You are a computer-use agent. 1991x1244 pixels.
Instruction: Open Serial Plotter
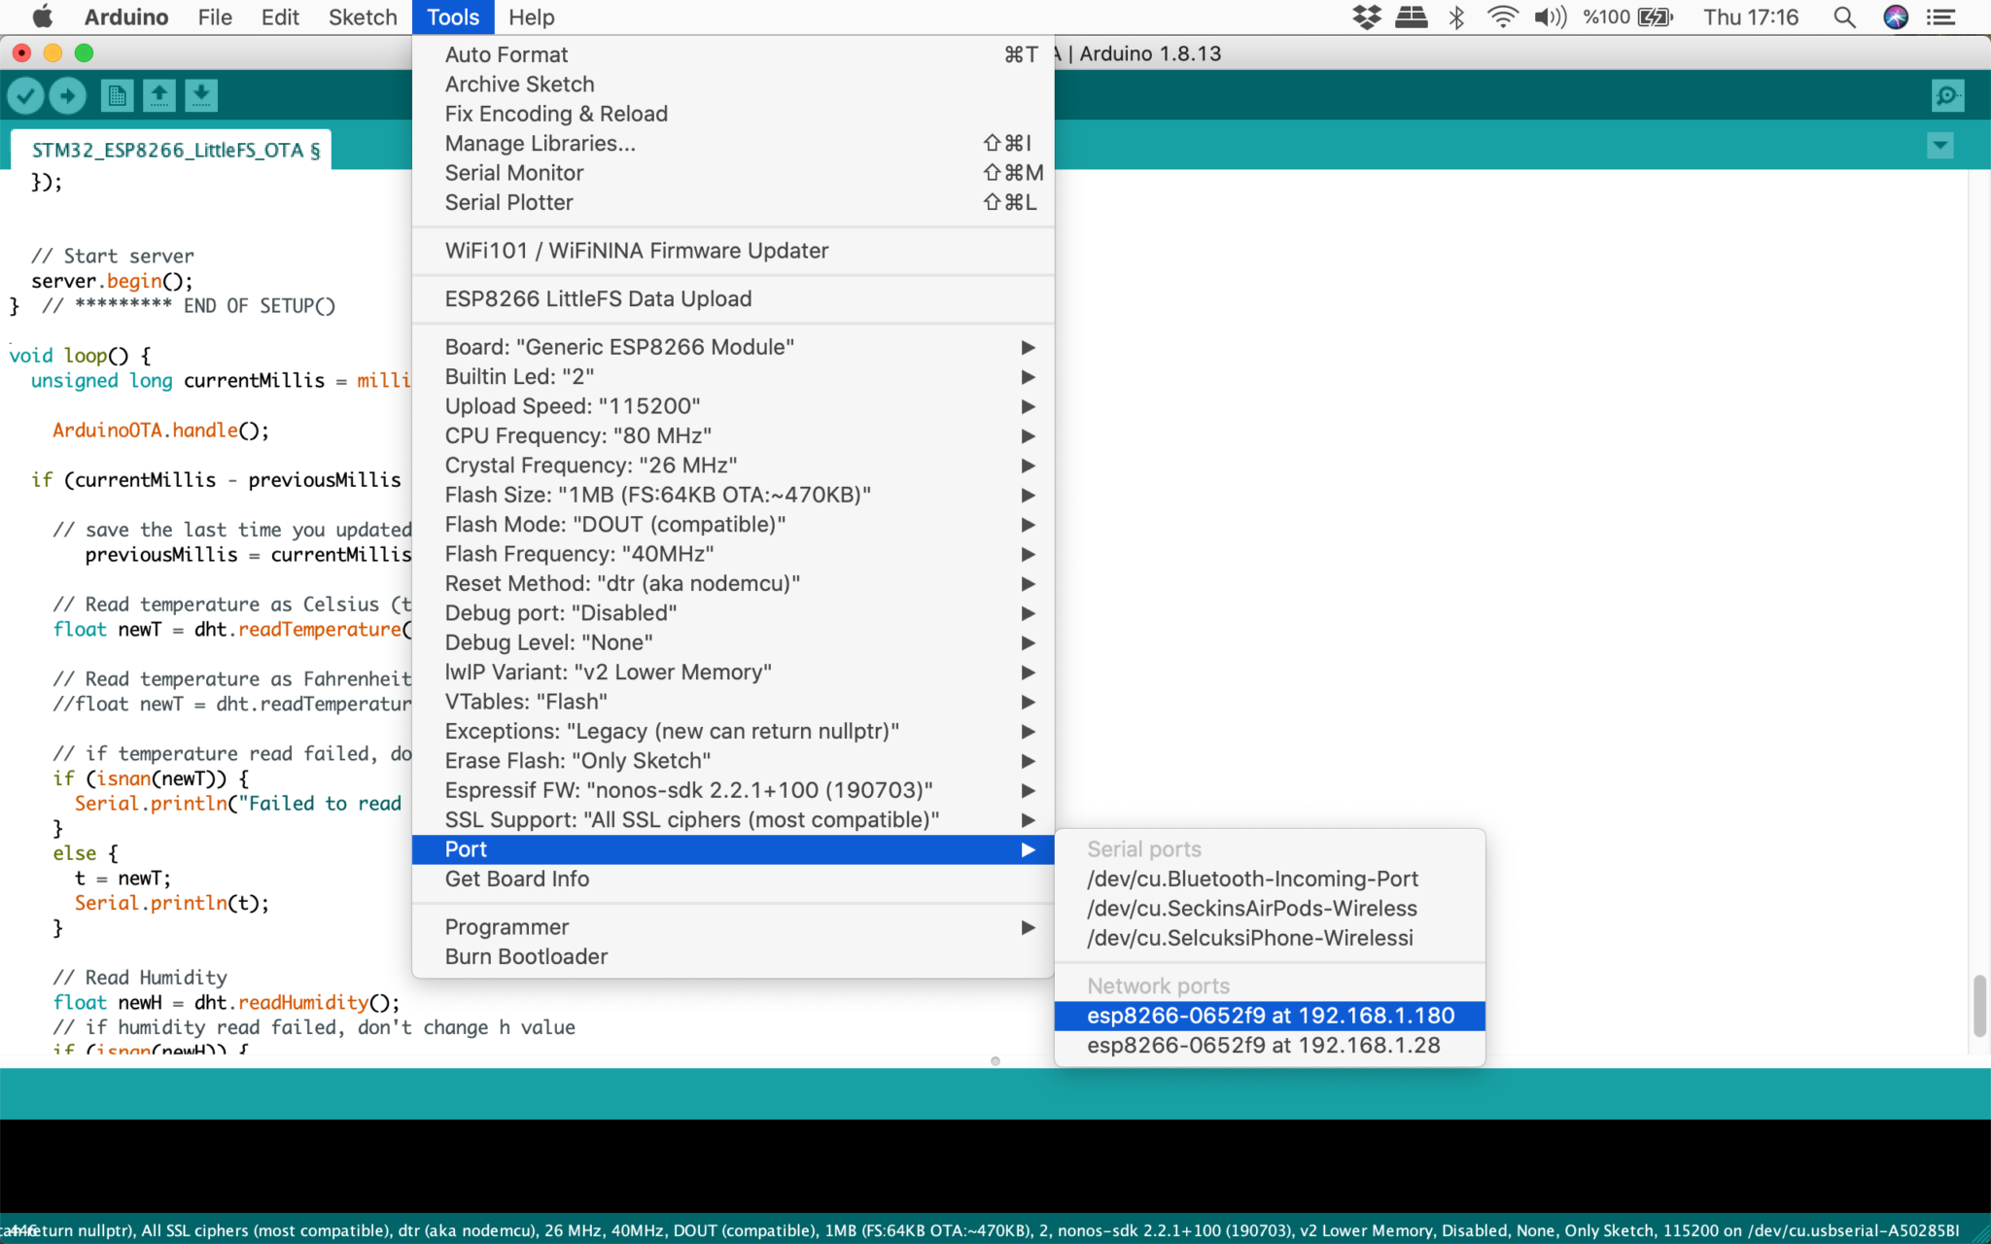pos(733,202)
